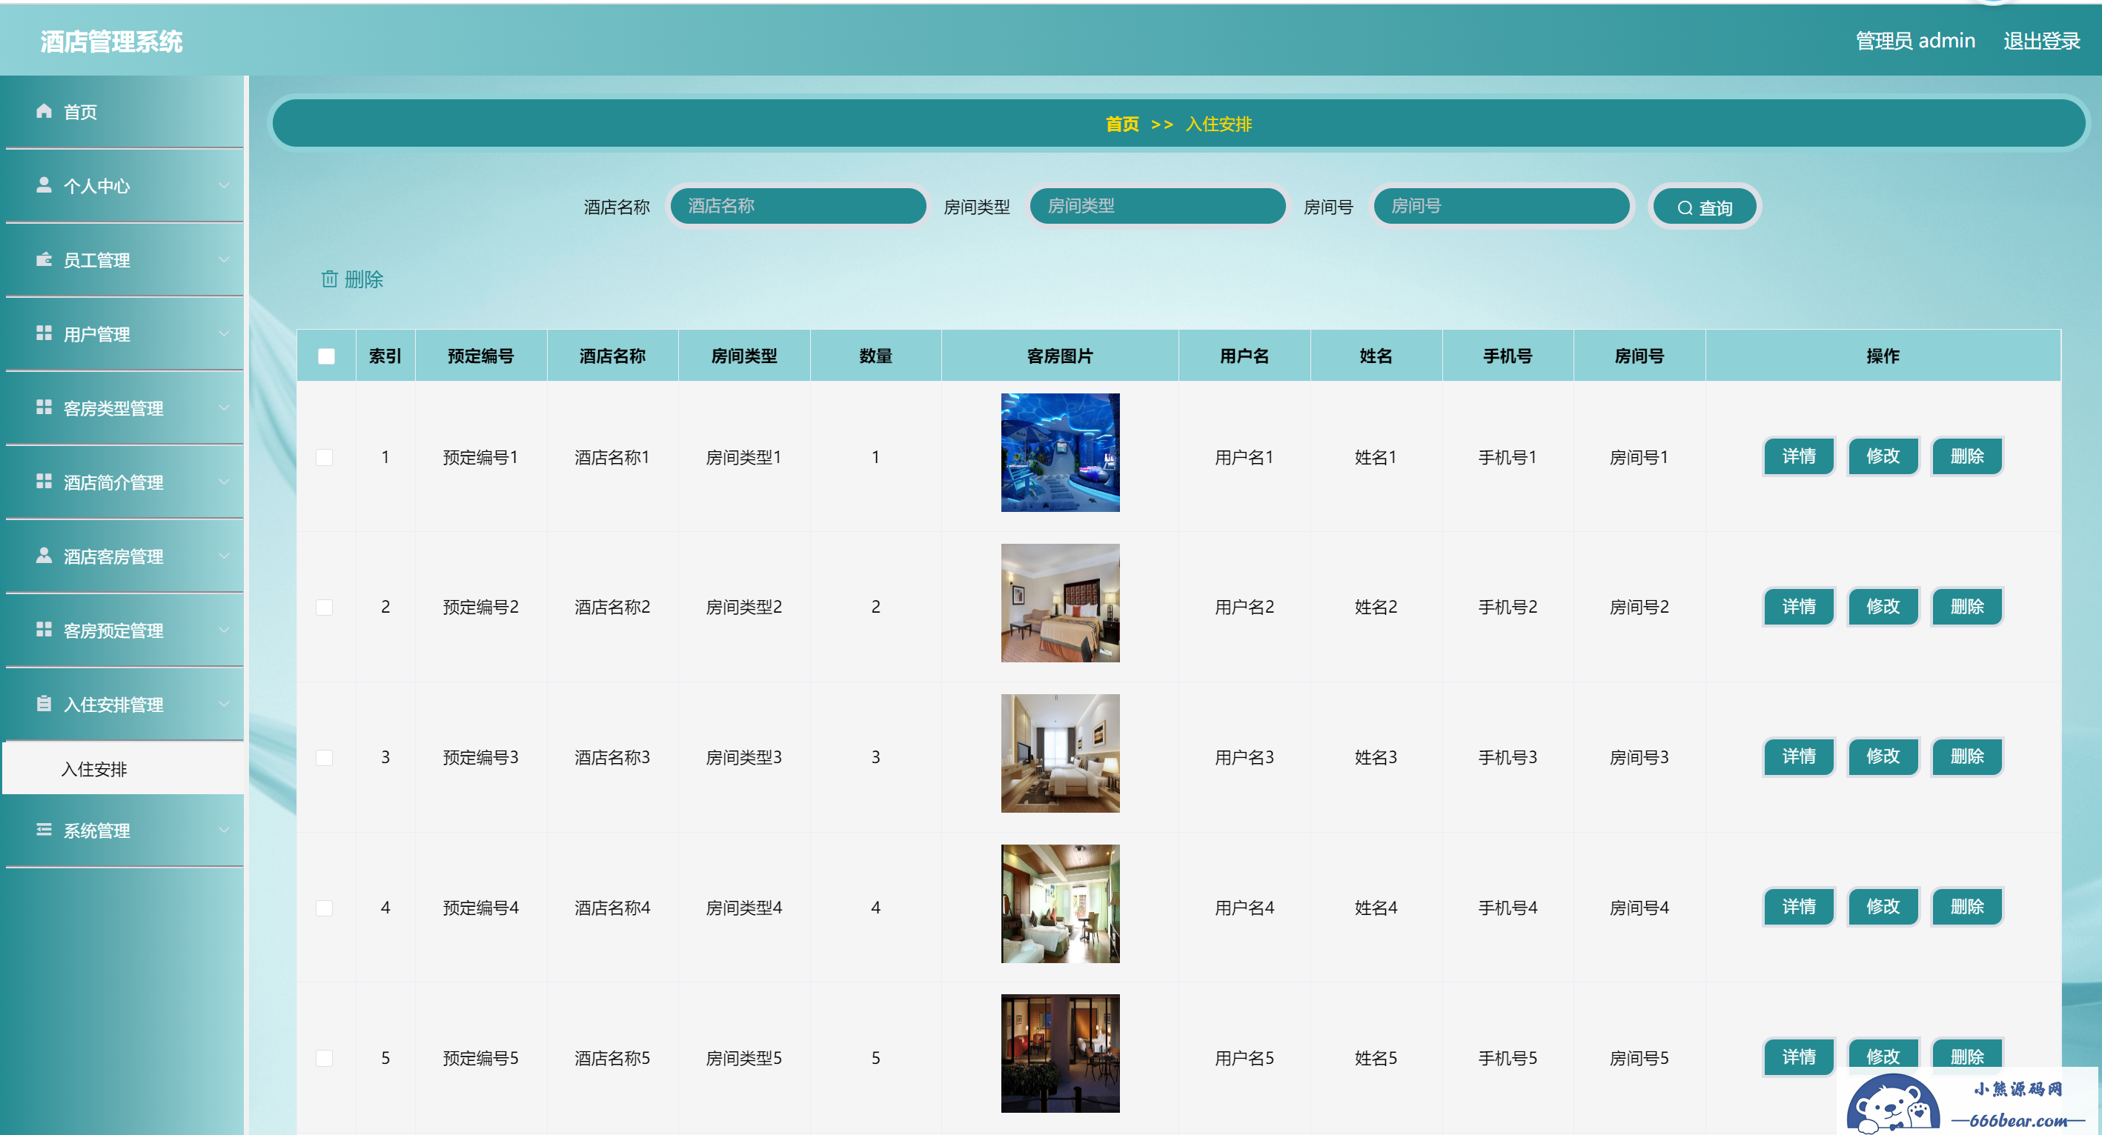Expand the 客房类型管理 chevron arrow
This screenshot has height=1135, width=2102.
point(224,407)
